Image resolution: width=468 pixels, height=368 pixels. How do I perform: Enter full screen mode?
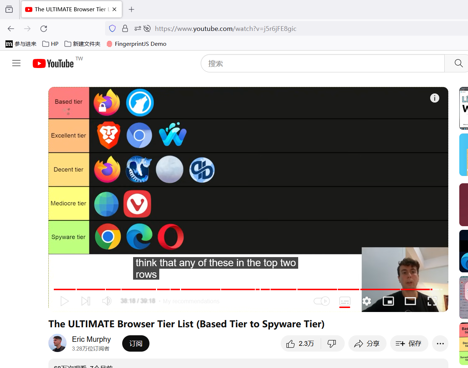point(432,301)
